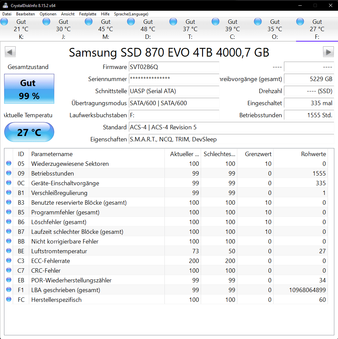The width and height of the screenshot is (338, 339).
Task: Click status orb for LBA geschrieben row
Action: click(x=9, y=289)
